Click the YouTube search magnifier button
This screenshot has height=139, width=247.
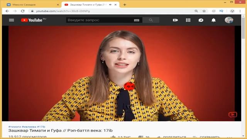coord(151,20)
